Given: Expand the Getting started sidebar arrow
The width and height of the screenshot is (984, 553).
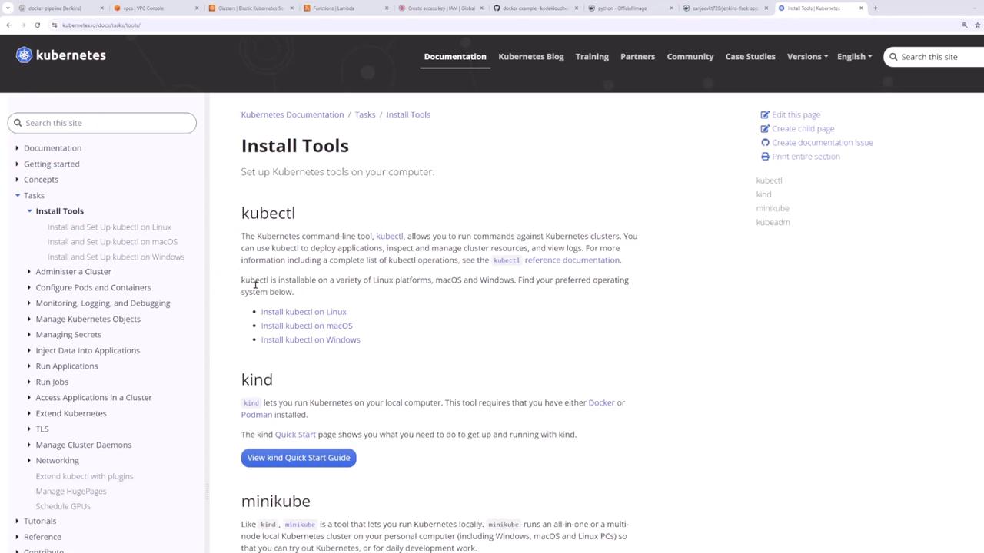Looking at the screenshot, I should (x=17, y=164).
